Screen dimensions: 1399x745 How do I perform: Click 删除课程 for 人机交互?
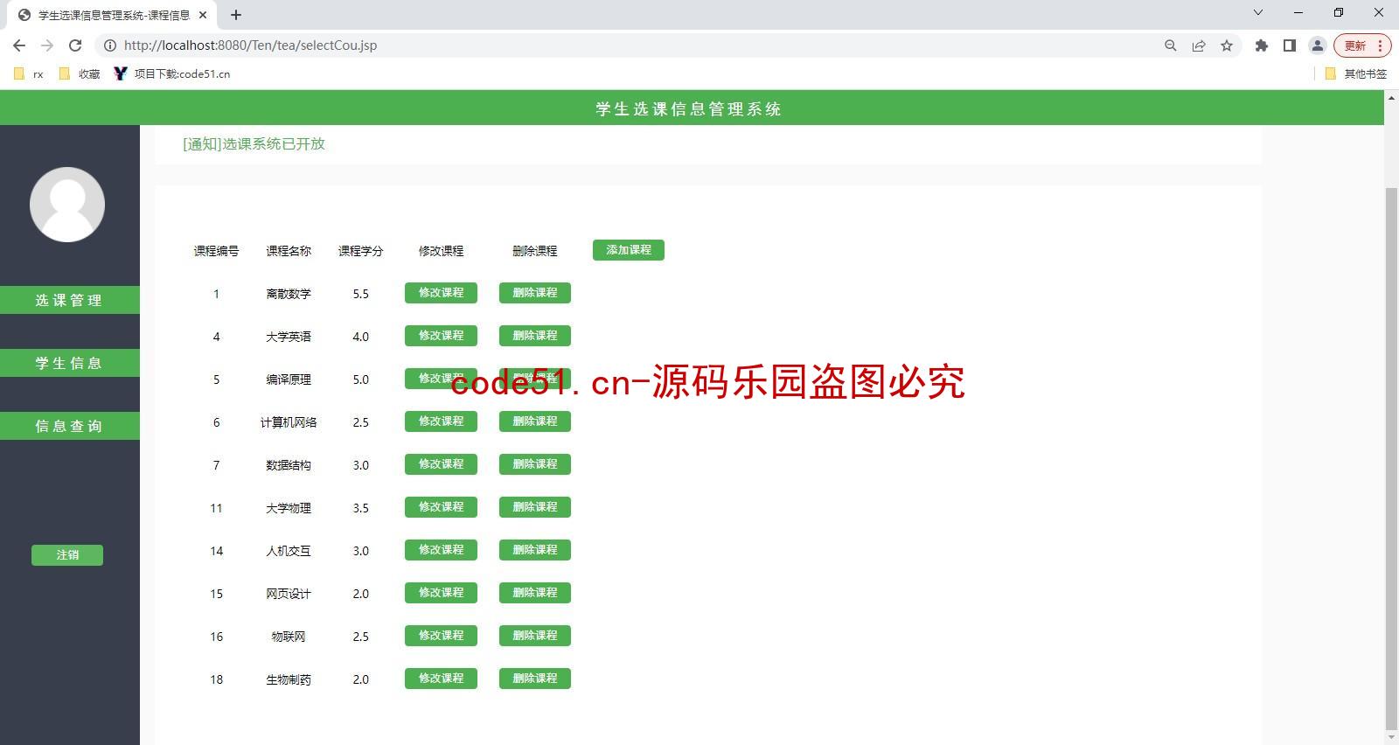[535, 550]
